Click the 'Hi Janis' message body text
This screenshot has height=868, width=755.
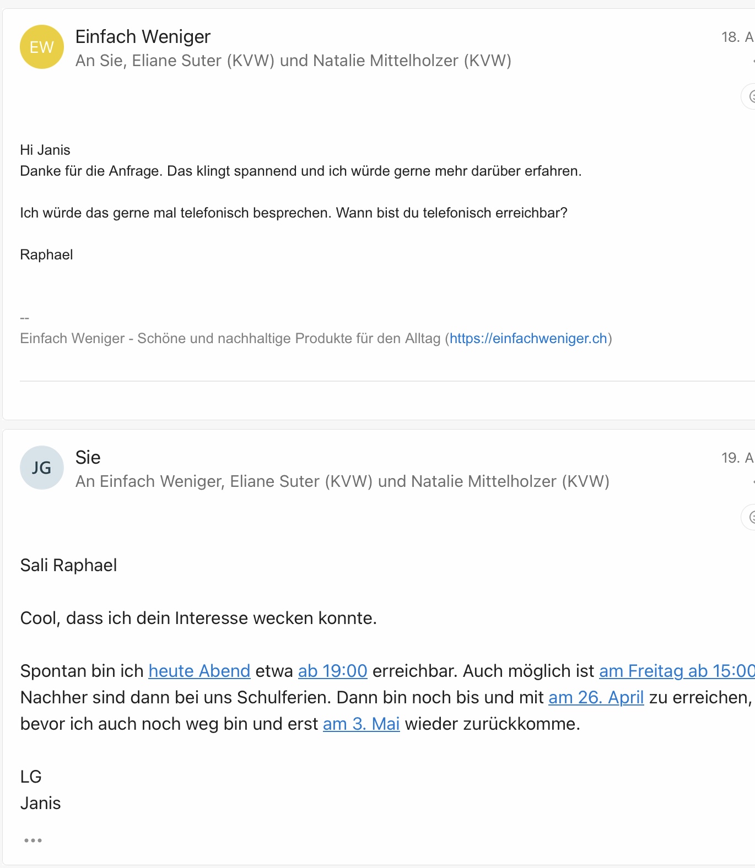click(x=45, y=150)
